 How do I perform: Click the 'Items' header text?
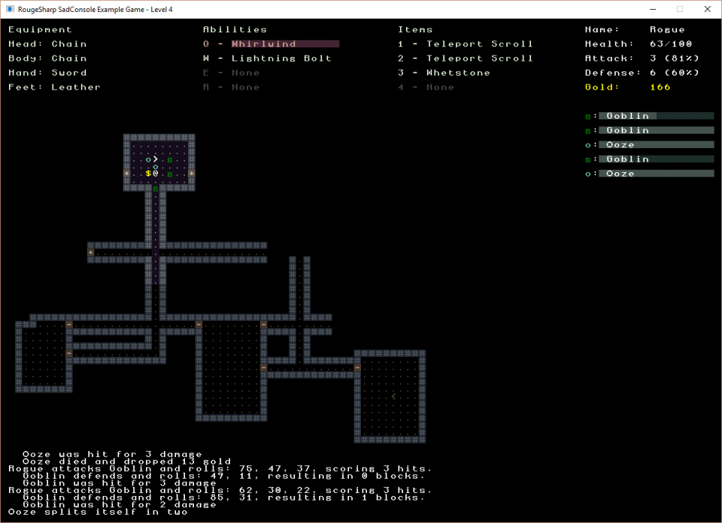point(415,29)
